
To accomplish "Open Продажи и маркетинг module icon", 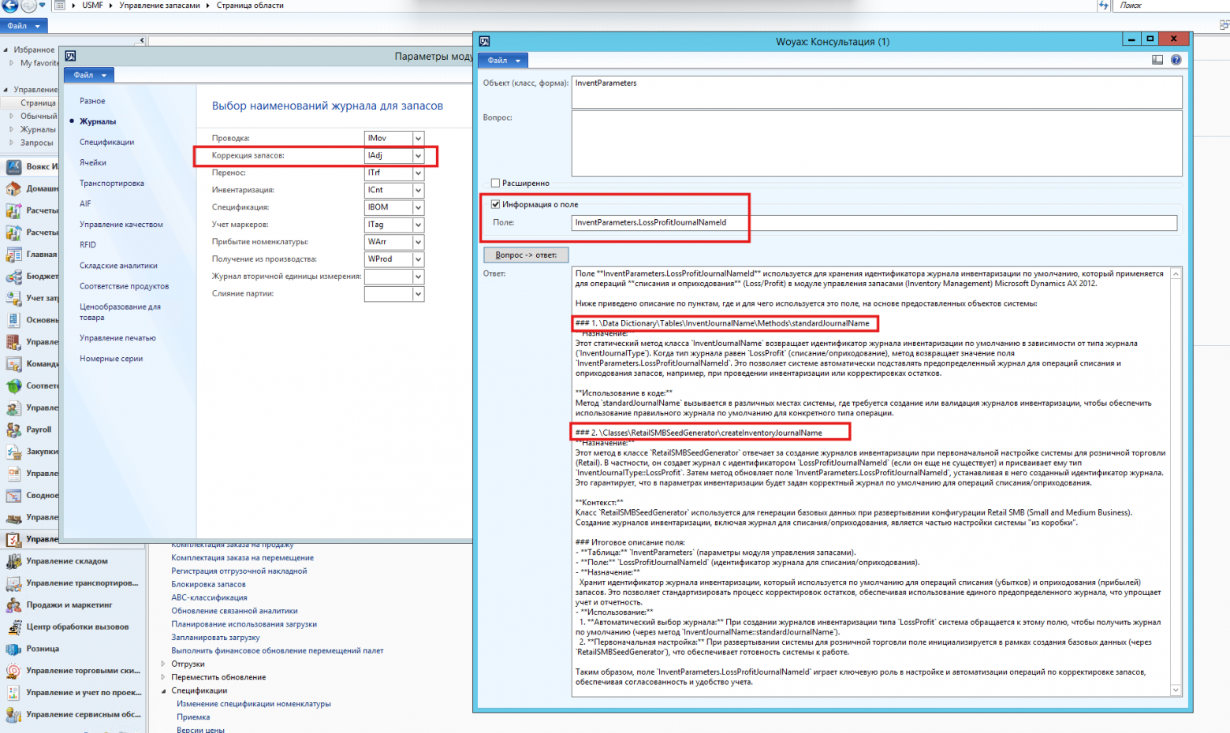I will pos(13,605).
